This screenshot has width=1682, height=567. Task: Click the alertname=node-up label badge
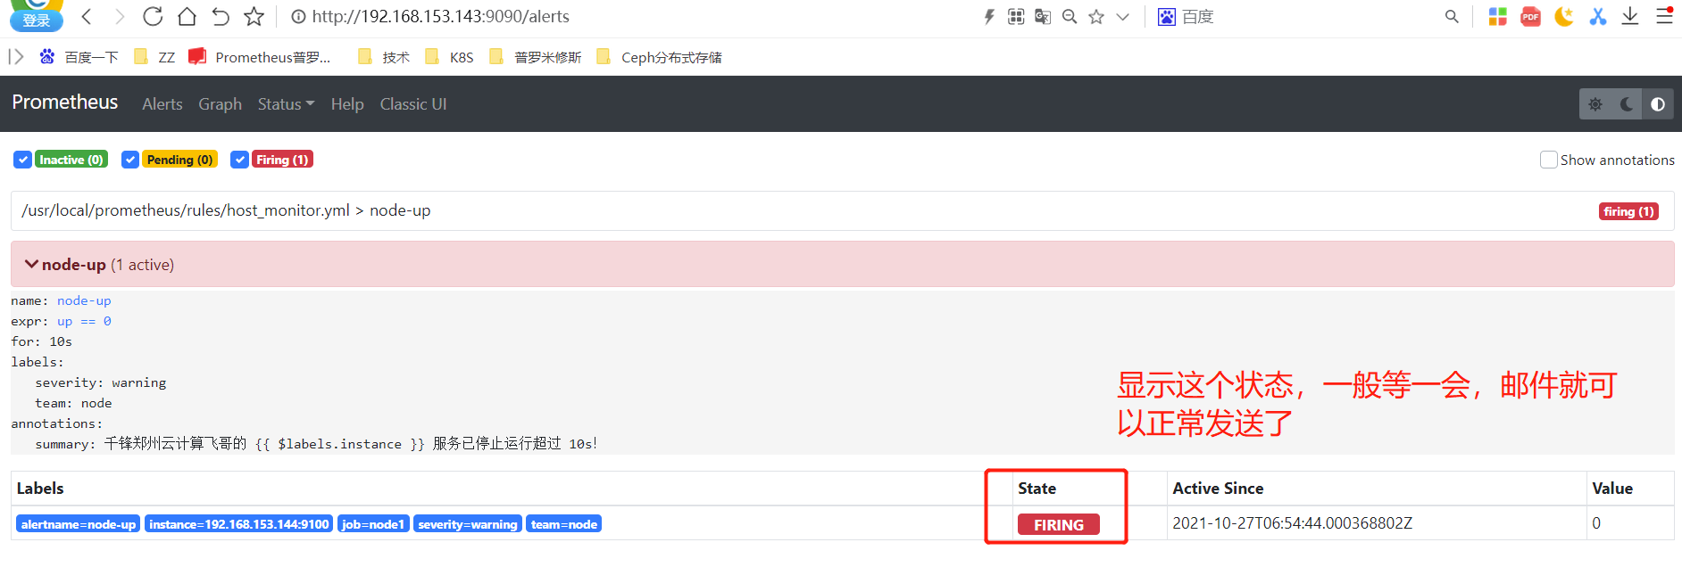click(79, 524)
